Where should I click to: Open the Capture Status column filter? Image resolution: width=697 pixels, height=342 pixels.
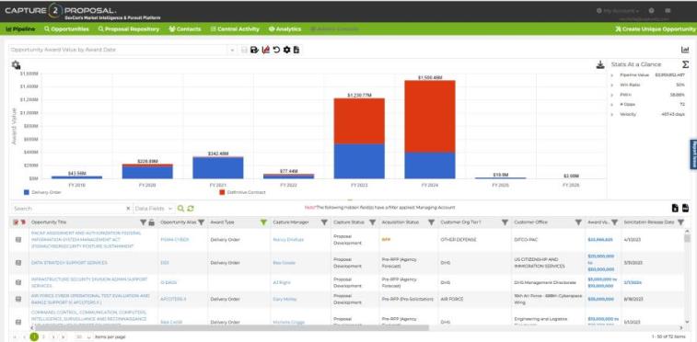[372, 222]
